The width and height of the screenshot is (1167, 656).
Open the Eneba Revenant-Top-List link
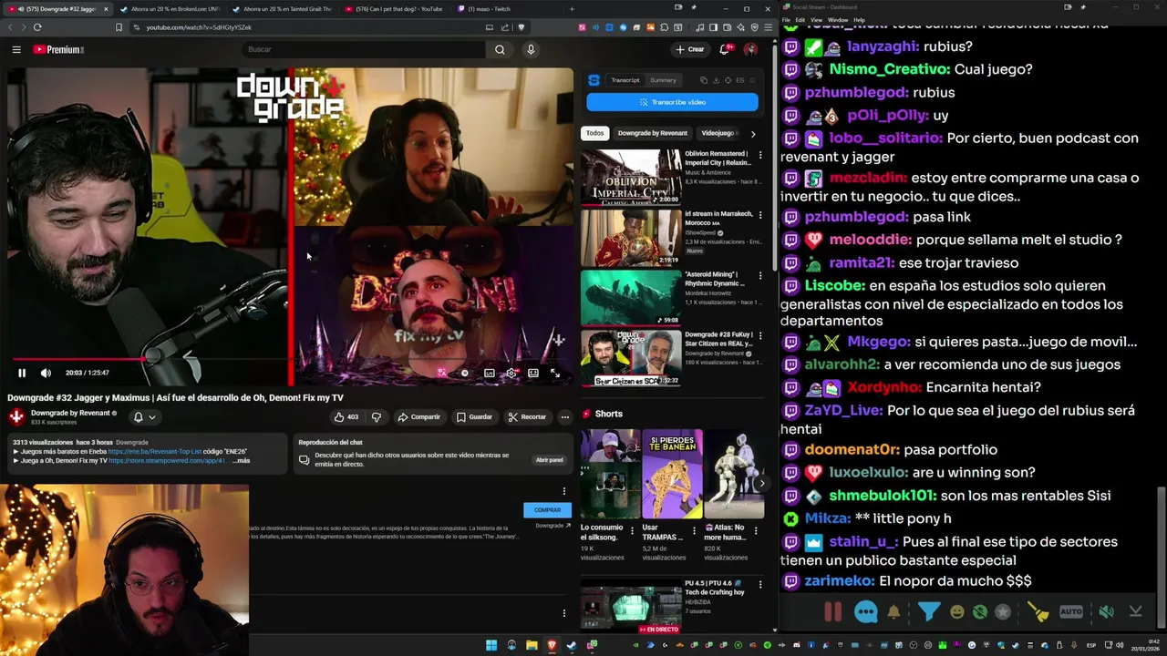155,451
